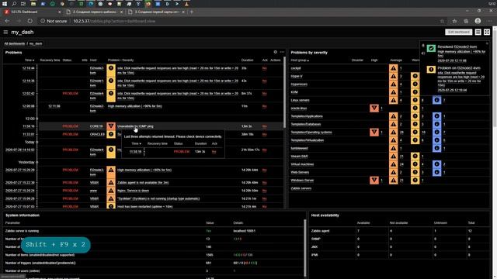
Task: Sort Problems widget by Time column
Action: (x=30, y=60)
